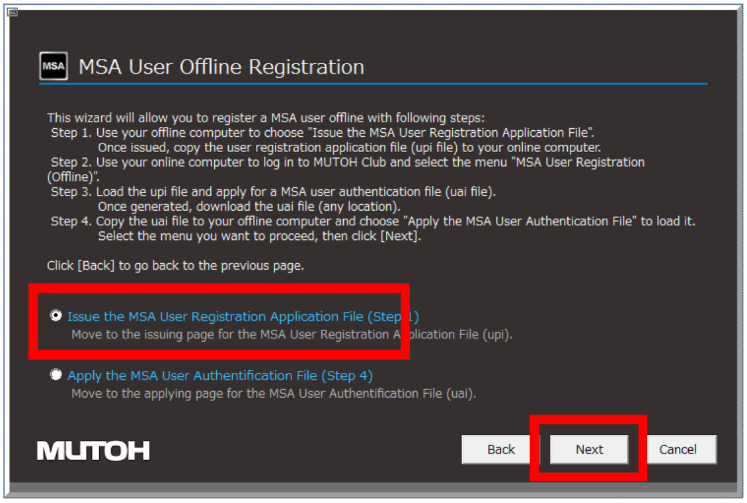Click the 'MSA User Offline Registration' title text
747x503 pixels.
[x=221, y=67]
